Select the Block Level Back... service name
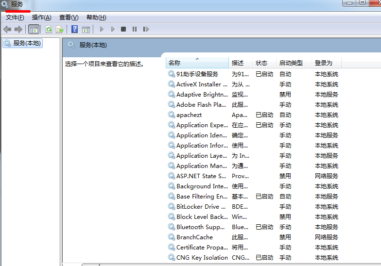The height and width of the screenshot is (266, 381). (x=202, y=216)
